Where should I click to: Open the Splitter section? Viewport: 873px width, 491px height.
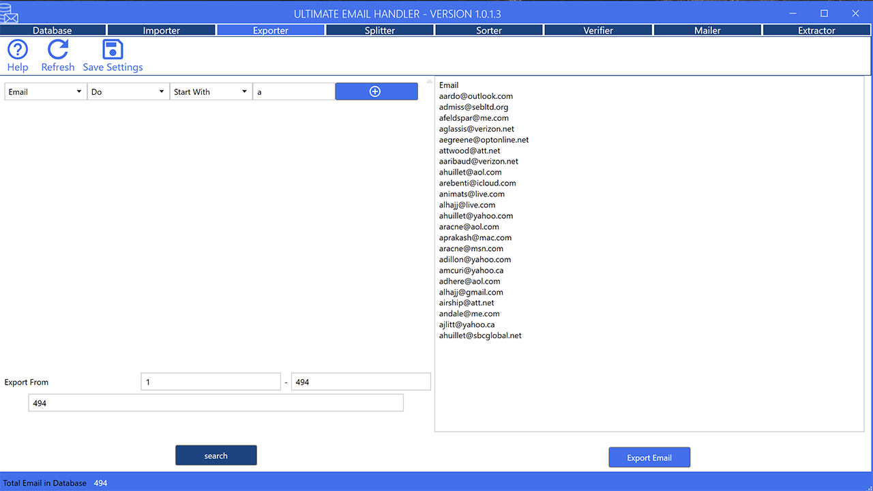coord(379,30)
